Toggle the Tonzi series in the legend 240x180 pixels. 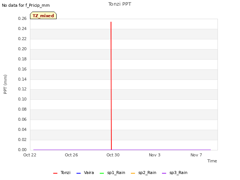coord(62,172)
